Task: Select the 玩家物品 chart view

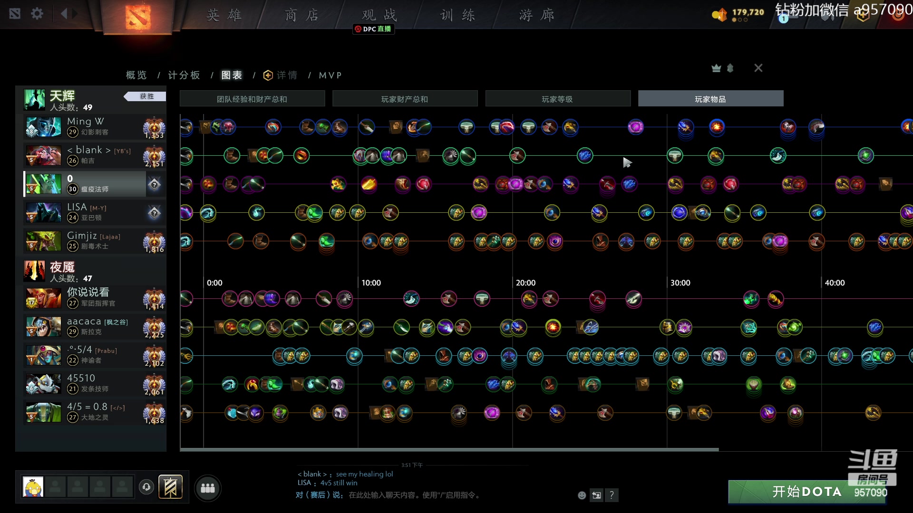Action: pyautogui.click(x=710, y=98)
